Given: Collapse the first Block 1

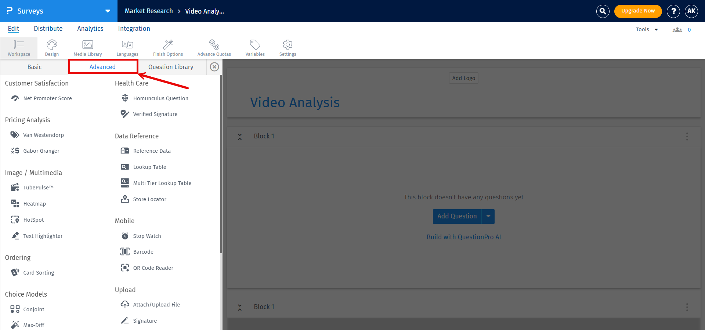Looking at the screenshot, I should tap(240, 137).
